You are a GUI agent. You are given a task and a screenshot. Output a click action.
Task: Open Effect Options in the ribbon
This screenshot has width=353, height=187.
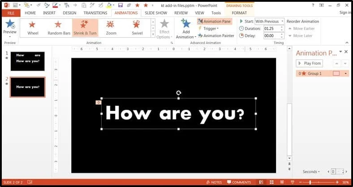[x=164, y=29]
